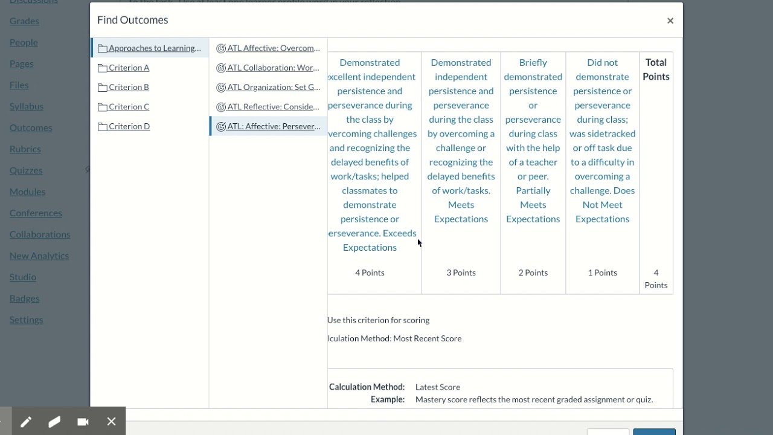This screenshot has width=773, height=435.
Task: Click the outcome icon for ATL Affective: Overcom...
Action: 221,48
